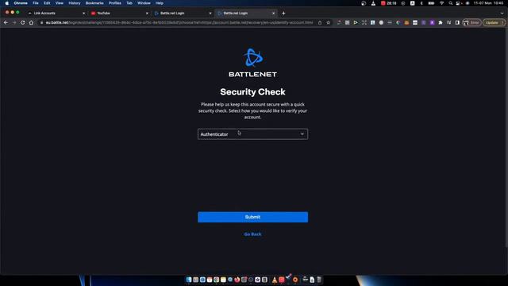Click the colorful pie extension icon
The width and height of the screenshot is (508, 286).
point(398,23)
